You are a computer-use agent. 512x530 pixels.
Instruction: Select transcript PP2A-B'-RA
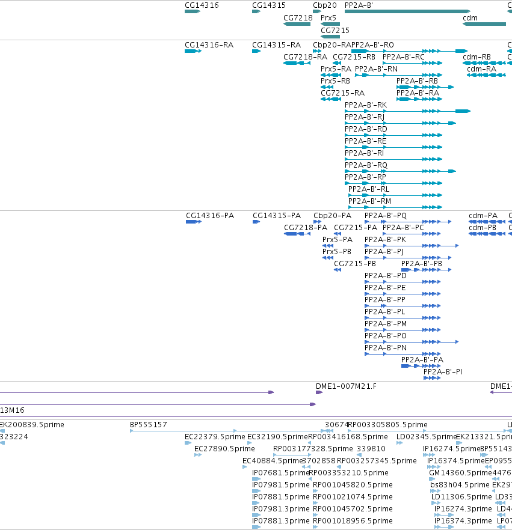[419, 99]
